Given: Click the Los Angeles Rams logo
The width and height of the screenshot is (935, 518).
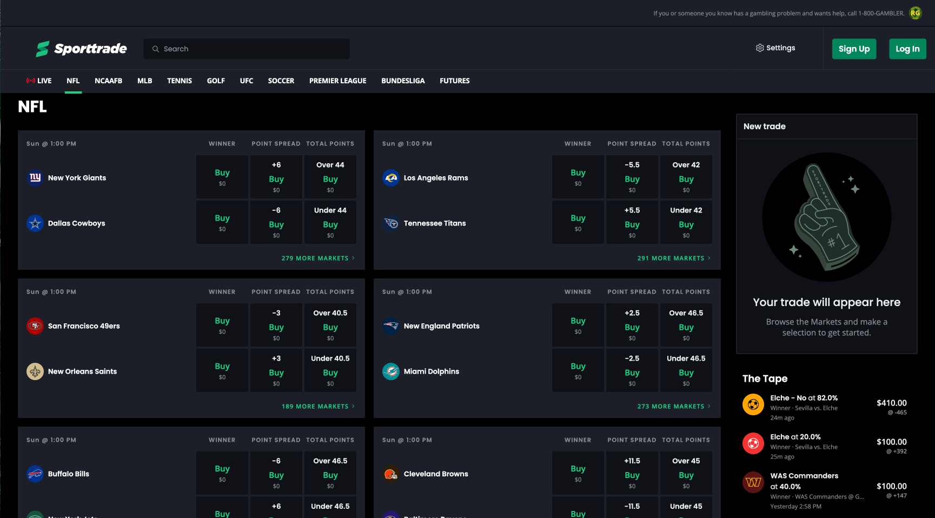Looking at the screenshot, I should pyautogui.click(x=391, y=177).
